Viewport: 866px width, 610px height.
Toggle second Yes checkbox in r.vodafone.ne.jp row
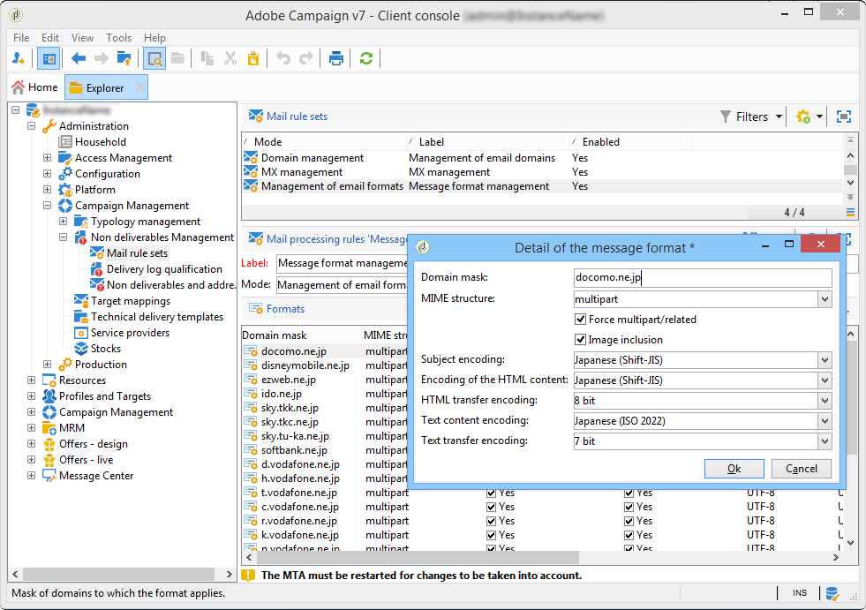(x=629, y=521)
